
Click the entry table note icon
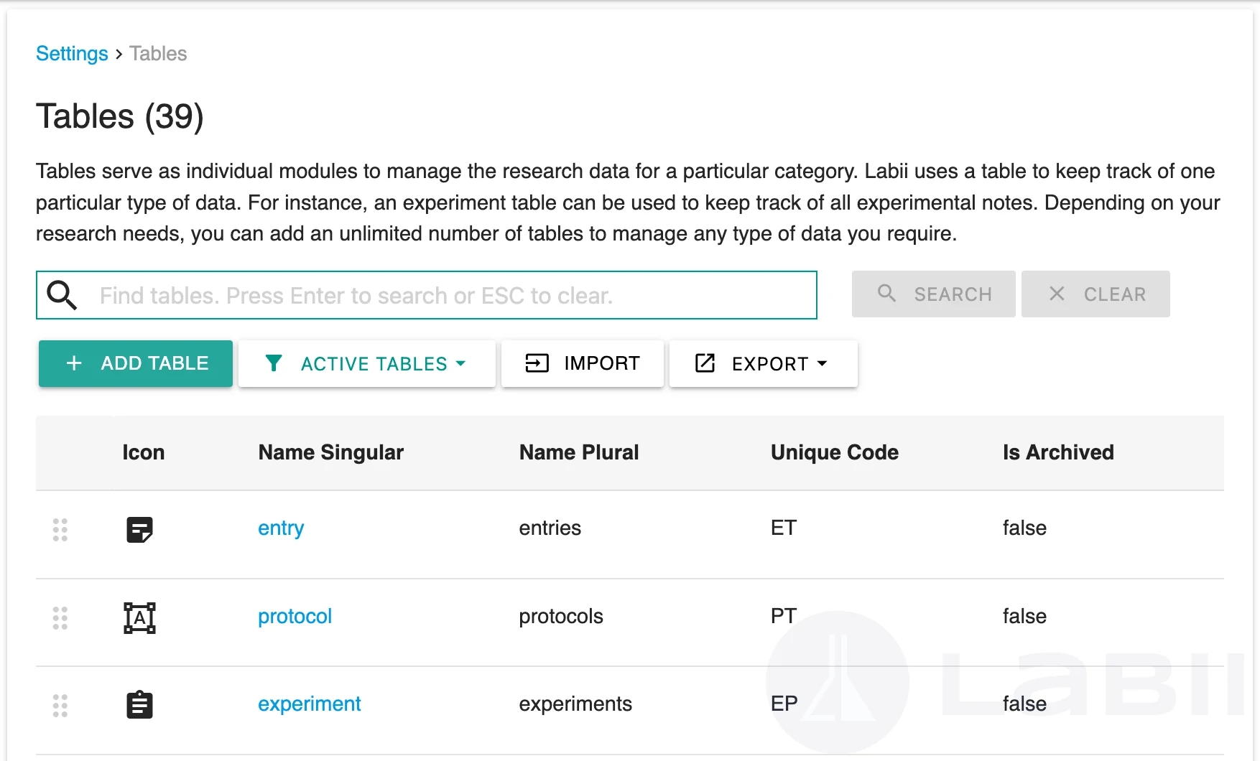coord(139,530)
